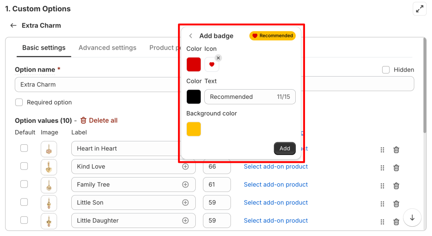Delete the Kind Love option row
Viewport: 432px width, 236px height.
coord(396,168)
